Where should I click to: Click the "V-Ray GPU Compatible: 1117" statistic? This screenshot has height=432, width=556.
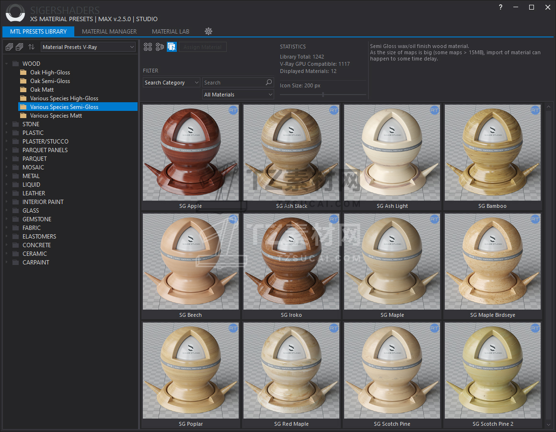315,64
